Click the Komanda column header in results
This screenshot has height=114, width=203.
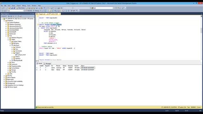pyautogui.click(x=70, y=66)
